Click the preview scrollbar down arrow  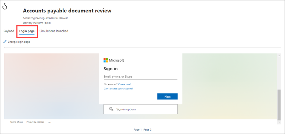click(279, 123)
